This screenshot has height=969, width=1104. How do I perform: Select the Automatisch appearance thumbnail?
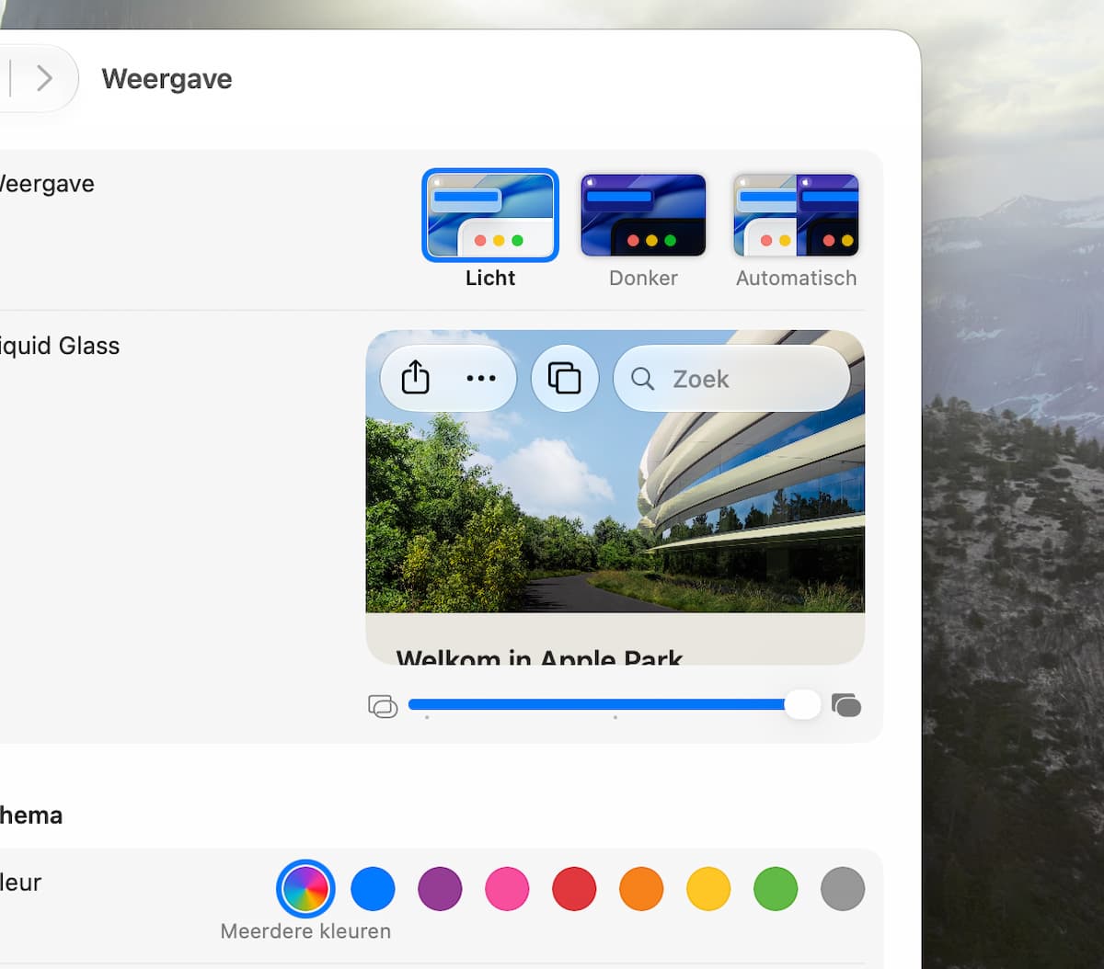pos(796,215)
